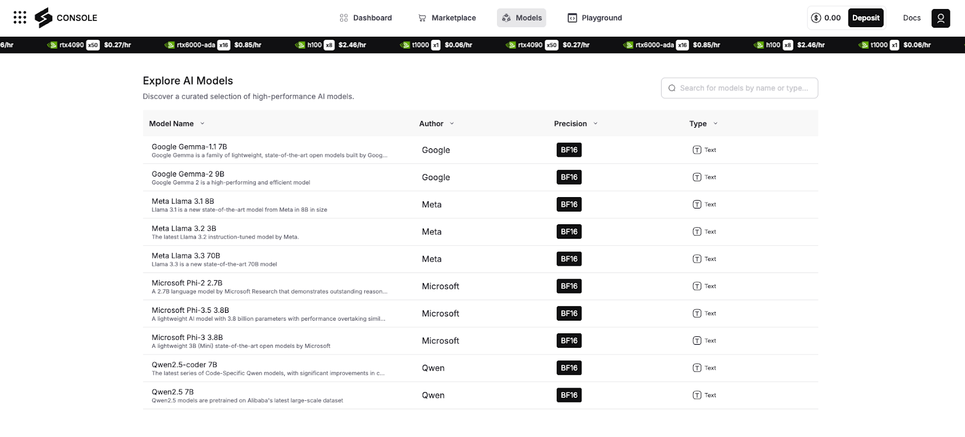Go to the Dashboard tab
965x437 pixels.
(x=365, y=18)
